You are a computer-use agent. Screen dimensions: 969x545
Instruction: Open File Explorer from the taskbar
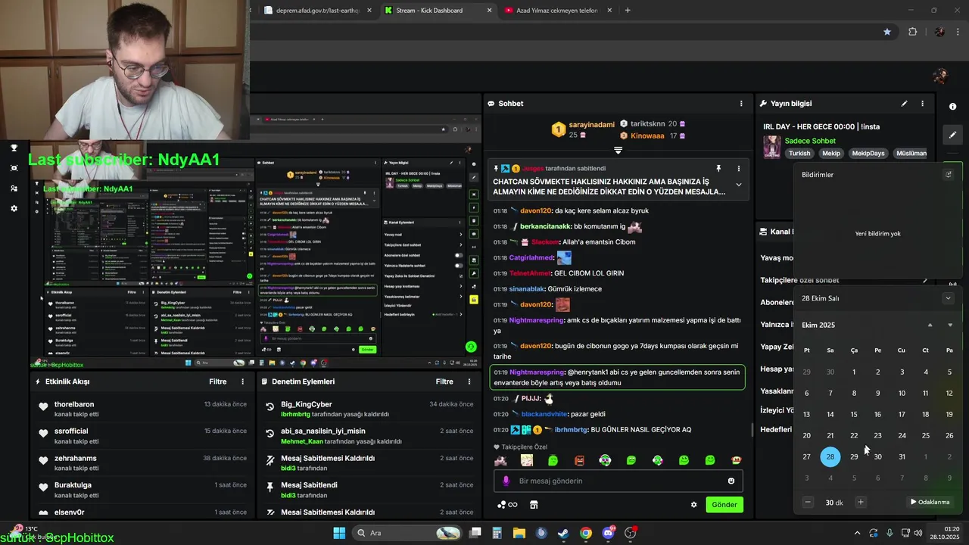coord(519,533)
